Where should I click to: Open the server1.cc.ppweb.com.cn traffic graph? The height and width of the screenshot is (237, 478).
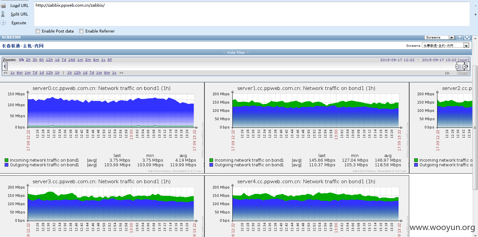[x=307, y=128]
